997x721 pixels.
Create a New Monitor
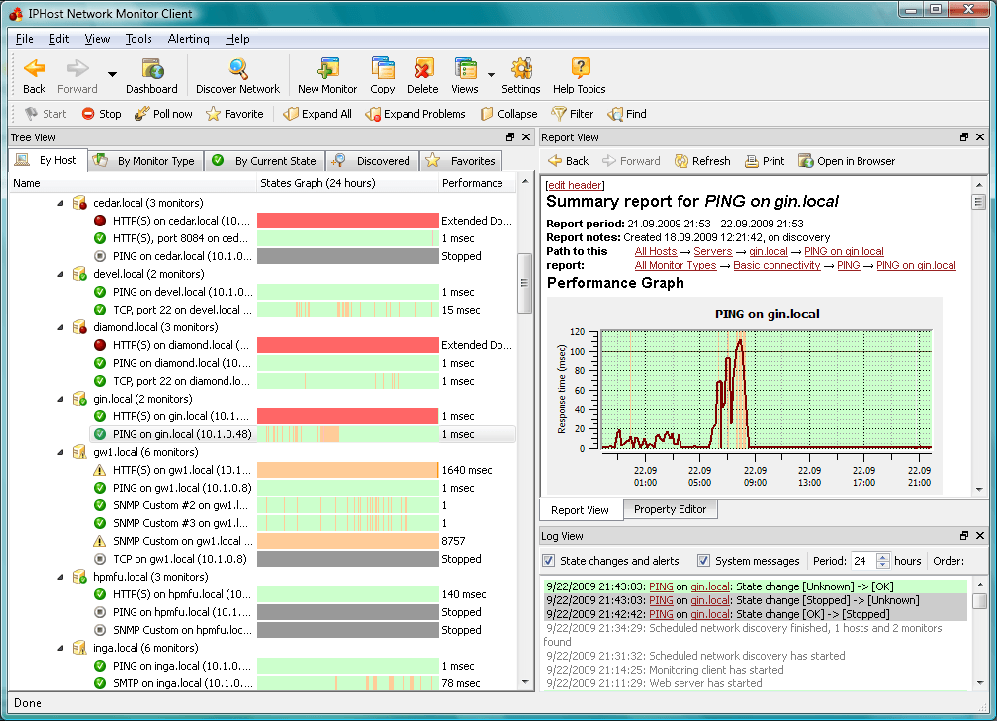coord(326,75)
